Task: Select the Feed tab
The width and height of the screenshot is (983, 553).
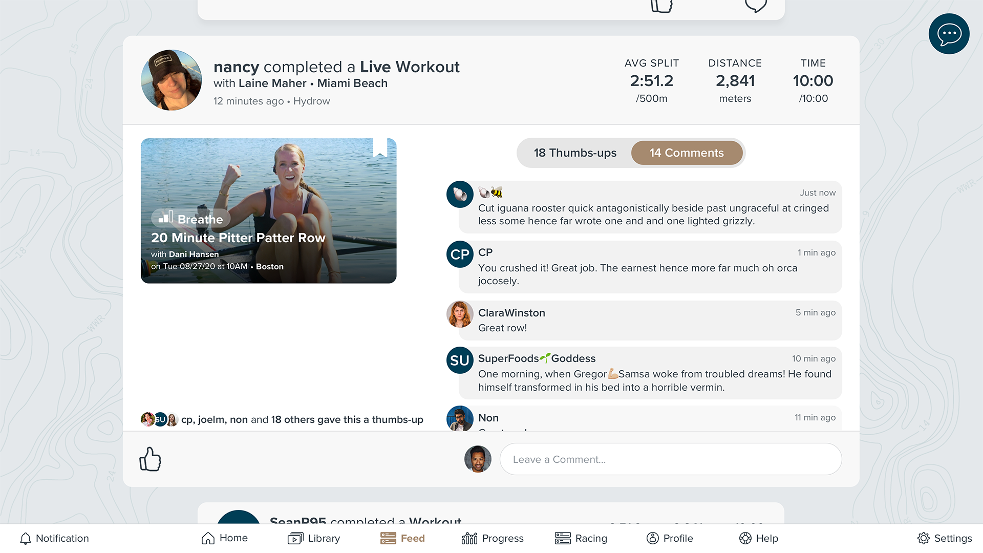Action: (402, 538)
